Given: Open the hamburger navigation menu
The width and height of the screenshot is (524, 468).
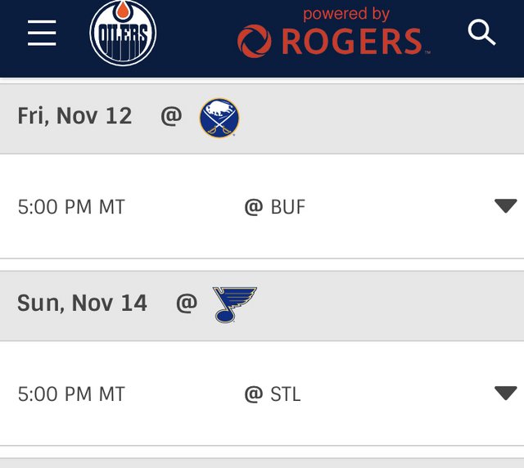Looking at the screenshot, I should pos(42,33).
